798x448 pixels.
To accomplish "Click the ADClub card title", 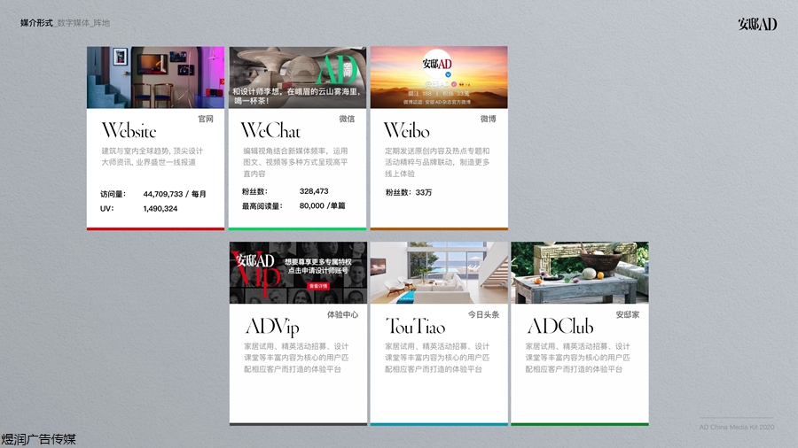I will pyautogui.click(x=560, y=326).
